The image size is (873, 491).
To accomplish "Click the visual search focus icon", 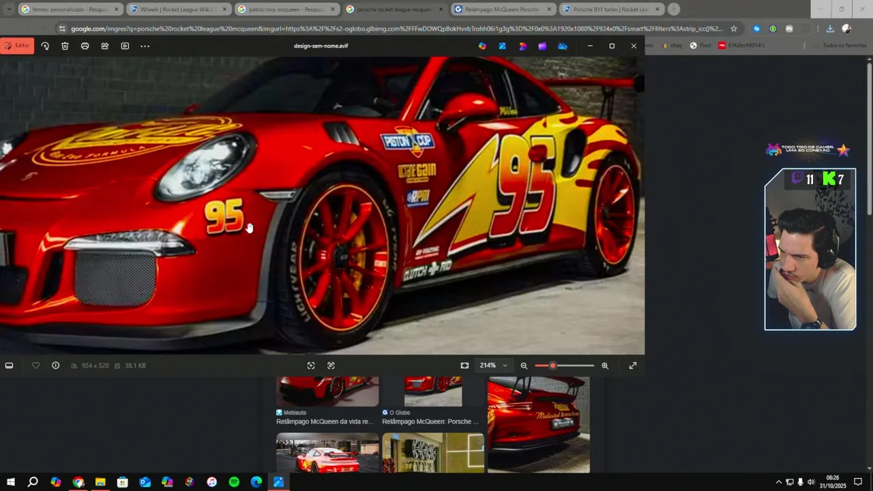I will click(311, 366).
